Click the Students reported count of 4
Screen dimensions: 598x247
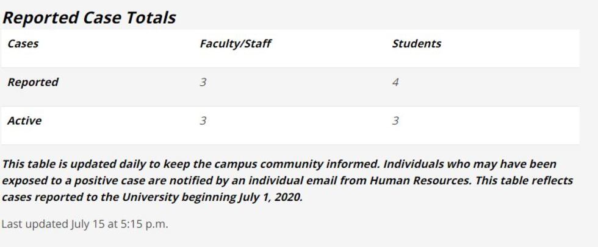[x=395, y=82]
